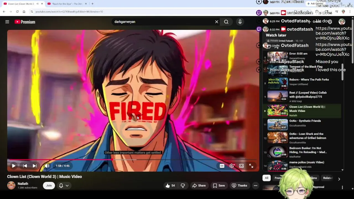Click the playlist panel scrollbar

342,72
